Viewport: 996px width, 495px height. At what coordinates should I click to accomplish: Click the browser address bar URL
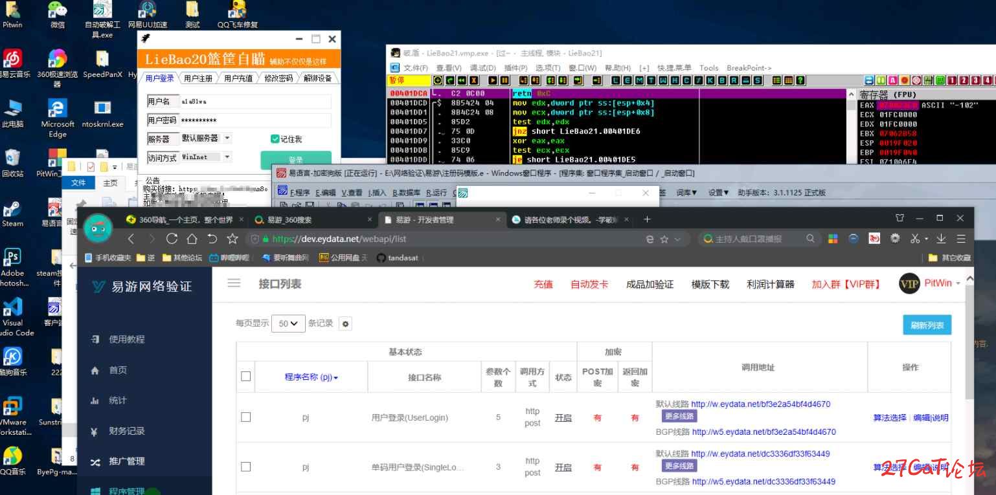tap(339, 239)
